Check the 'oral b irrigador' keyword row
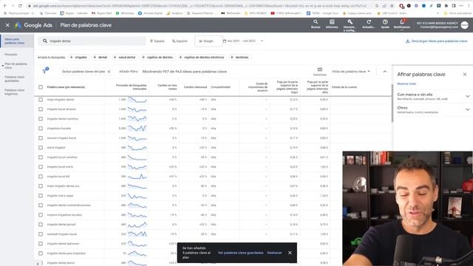 (41, 148)
